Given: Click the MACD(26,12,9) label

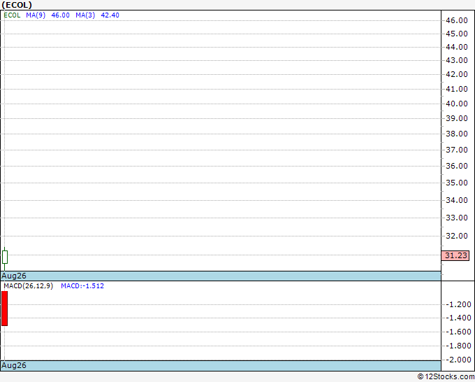Looking at the screenshot, I should pos(28,286).
